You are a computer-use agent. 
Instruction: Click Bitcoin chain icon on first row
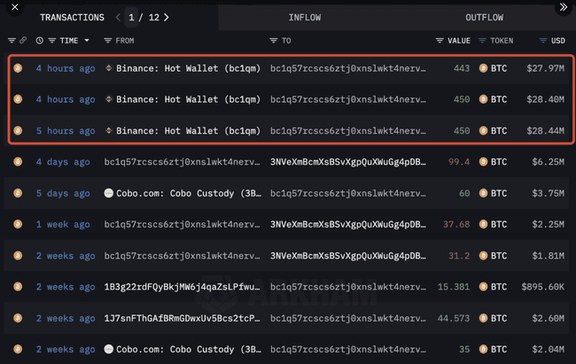(17, 68)
